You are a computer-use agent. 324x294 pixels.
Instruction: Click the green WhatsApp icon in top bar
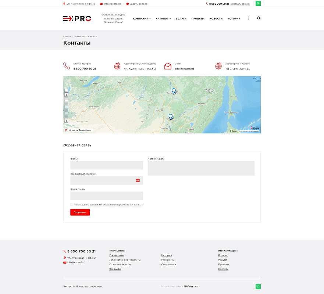pyautogui.click(x=258, y=3)
